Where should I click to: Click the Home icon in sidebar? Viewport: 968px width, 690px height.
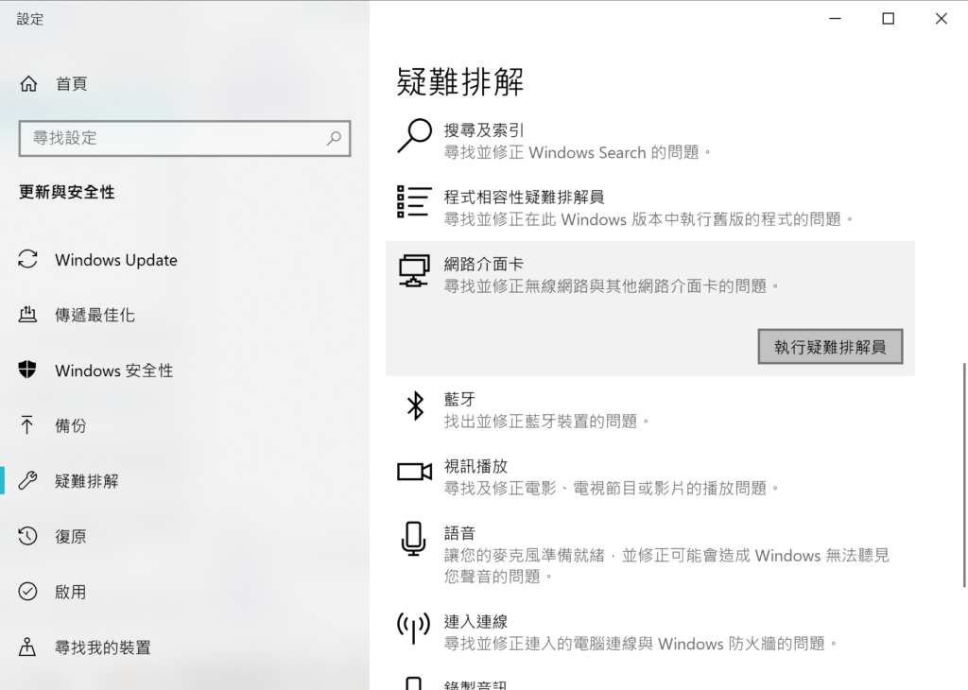(28, 84)
